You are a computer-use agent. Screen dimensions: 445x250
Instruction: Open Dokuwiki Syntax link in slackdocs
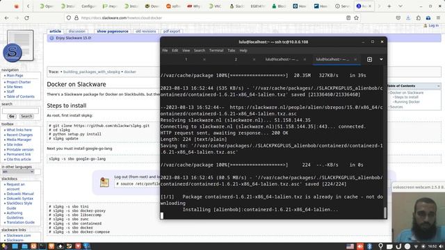(20, 199)
